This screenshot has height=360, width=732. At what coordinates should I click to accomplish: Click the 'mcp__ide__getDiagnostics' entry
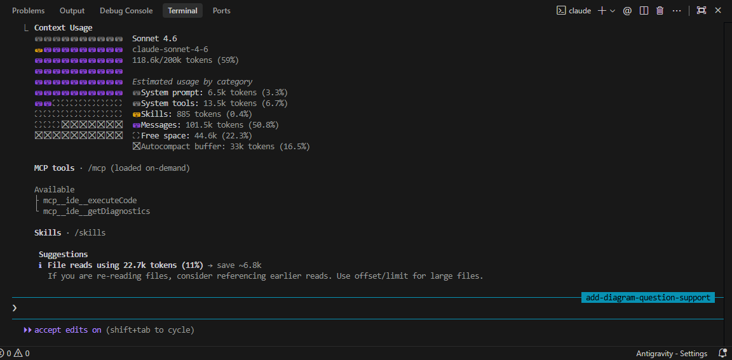click(96, 211)
